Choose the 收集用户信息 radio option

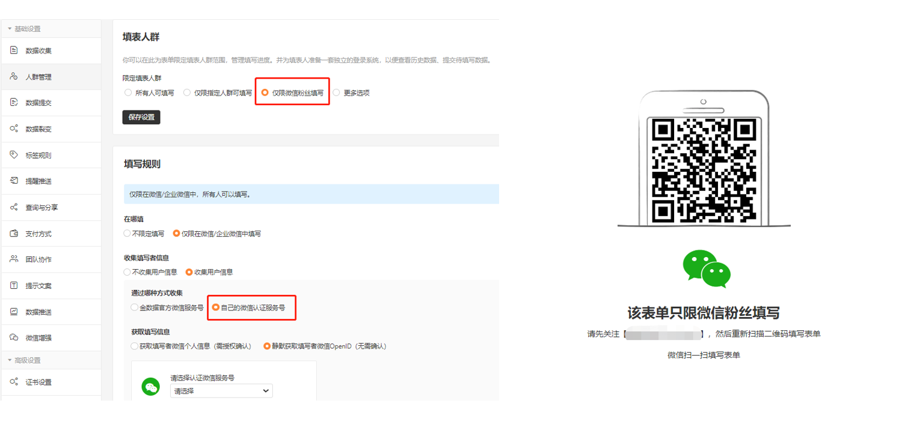tap(189, 272)
